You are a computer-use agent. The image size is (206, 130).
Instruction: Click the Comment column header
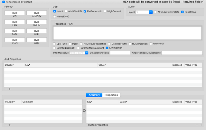tap(52, 102)
